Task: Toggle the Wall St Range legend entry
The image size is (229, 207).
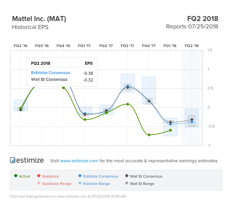Action: [140, 184]
